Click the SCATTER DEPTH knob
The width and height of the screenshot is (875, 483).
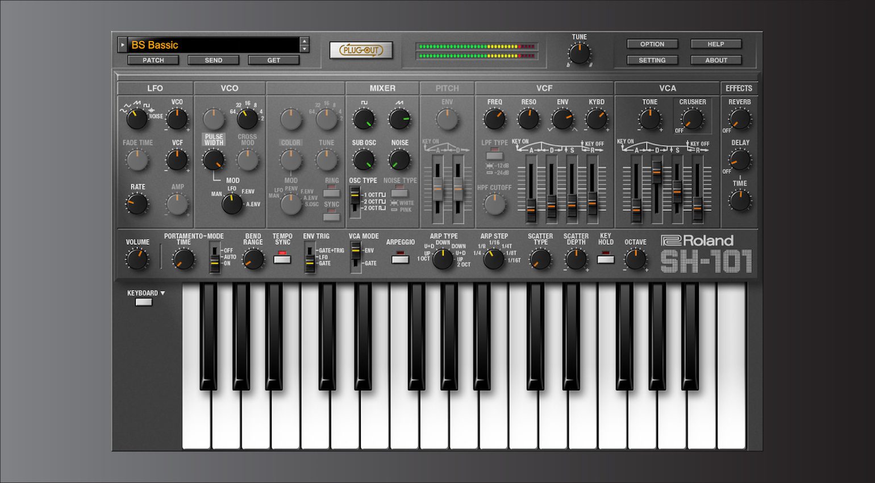576,259
